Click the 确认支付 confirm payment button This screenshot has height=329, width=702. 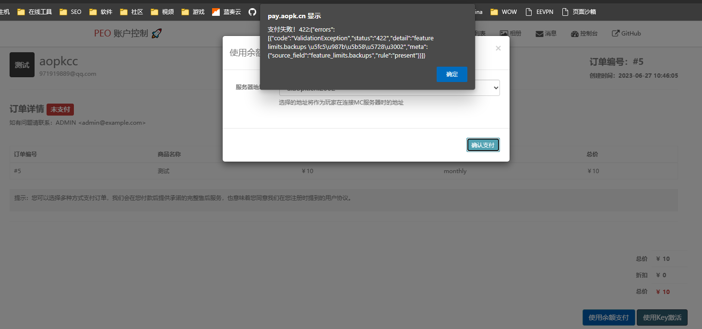click(483, 144)
